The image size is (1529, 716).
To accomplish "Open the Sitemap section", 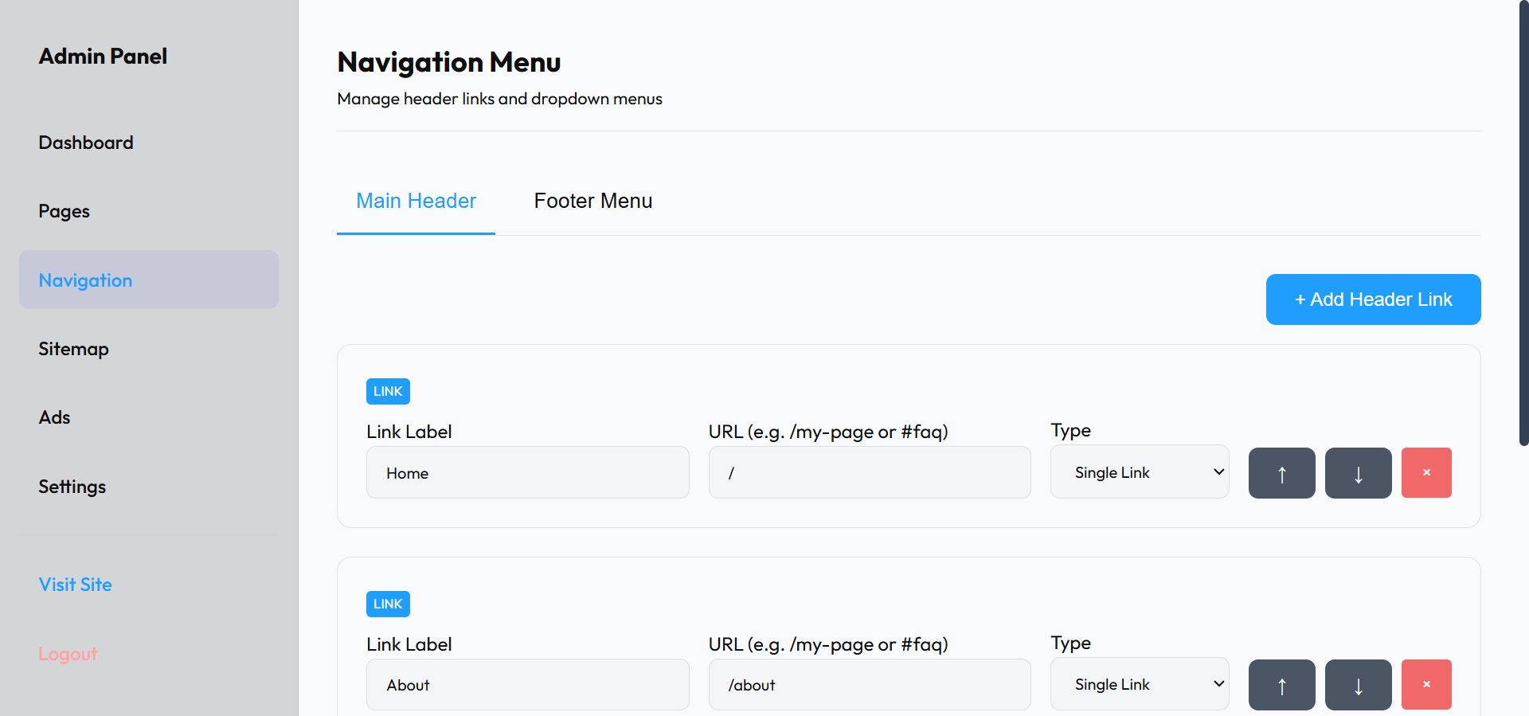I will [73, 349].
